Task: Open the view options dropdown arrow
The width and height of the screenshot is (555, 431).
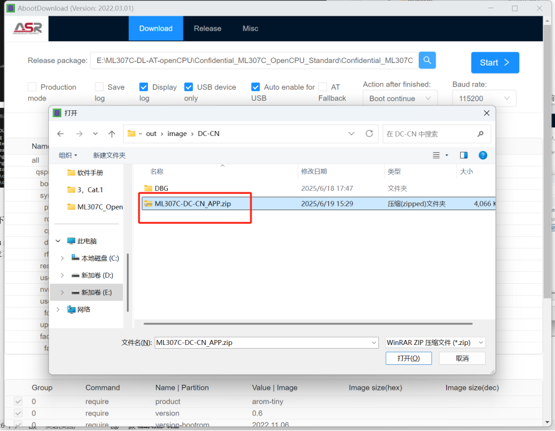Action: click(447, 155)
